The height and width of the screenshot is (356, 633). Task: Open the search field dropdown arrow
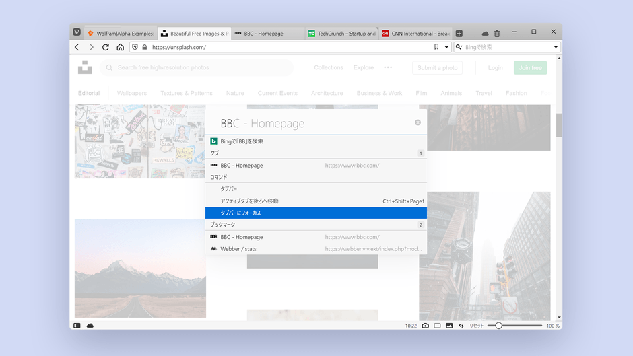(x=556, y=47)
